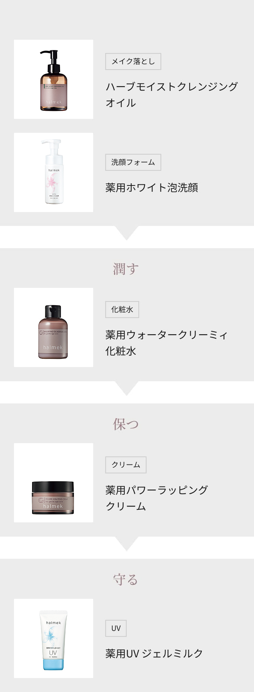Click the 洗顔フォーム category tag
254x692 pixels.
133,162
